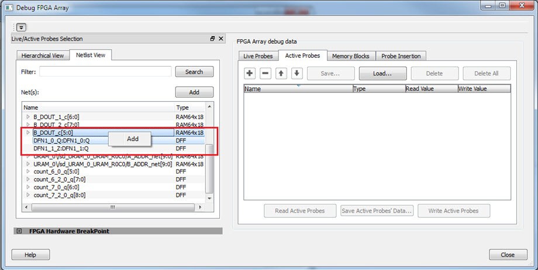Switch to the Hierarchical View tab
Viewport: 538px width, 270px height.
(x=43, y=56)
